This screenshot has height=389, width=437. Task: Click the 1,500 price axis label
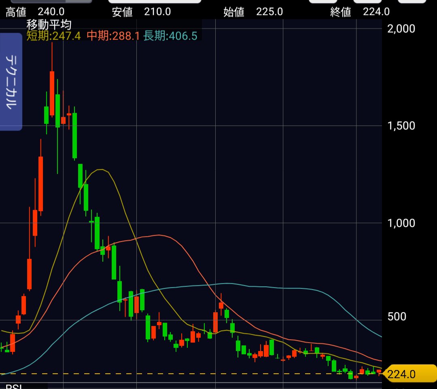click(401, 126)
